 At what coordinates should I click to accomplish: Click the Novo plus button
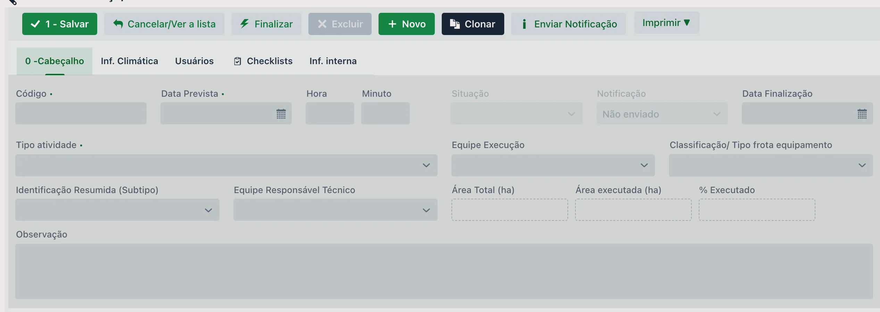coord(406,24)
